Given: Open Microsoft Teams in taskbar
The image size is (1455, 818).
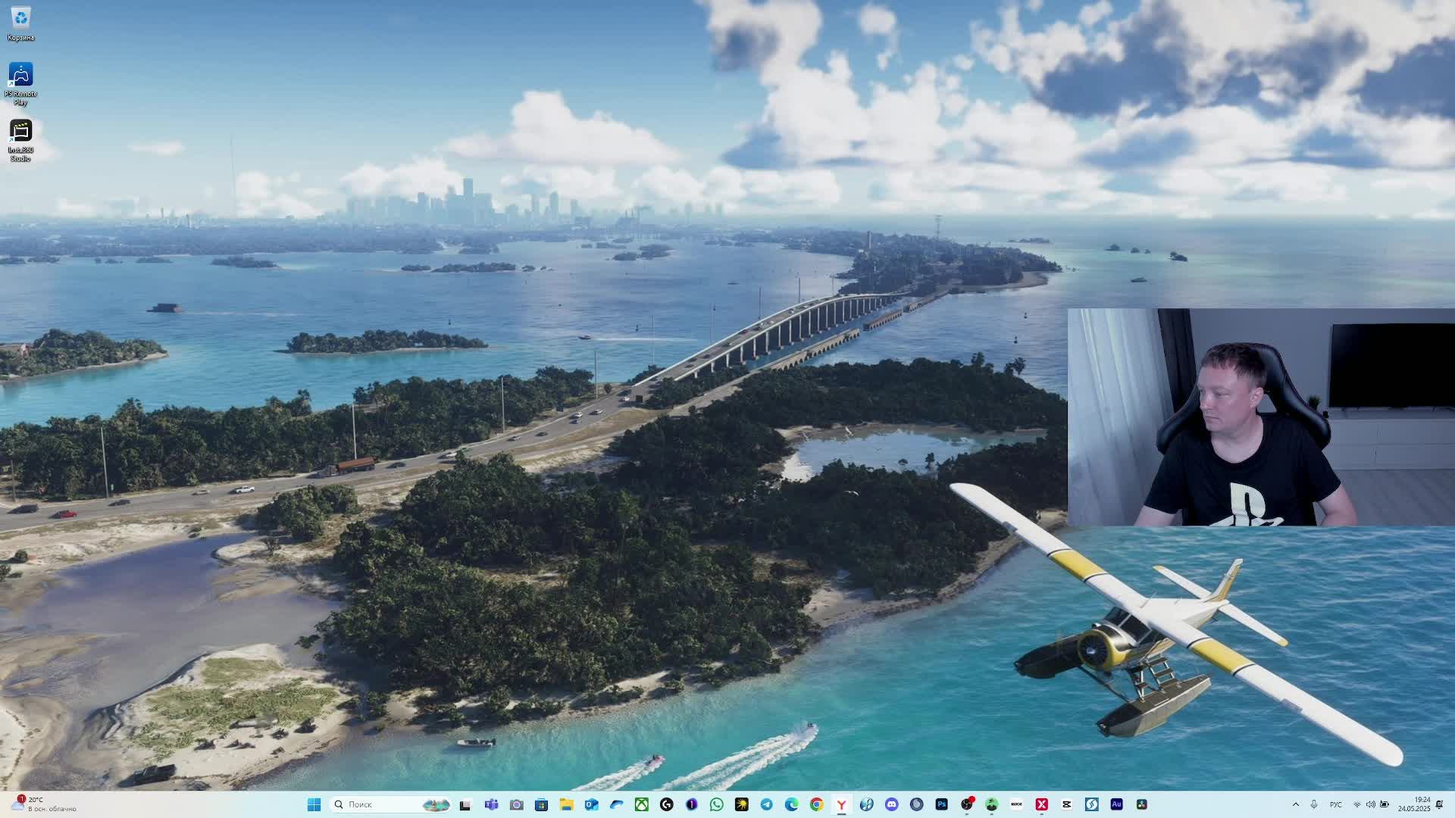Looking at the screenshot, I should click(491, 804).
